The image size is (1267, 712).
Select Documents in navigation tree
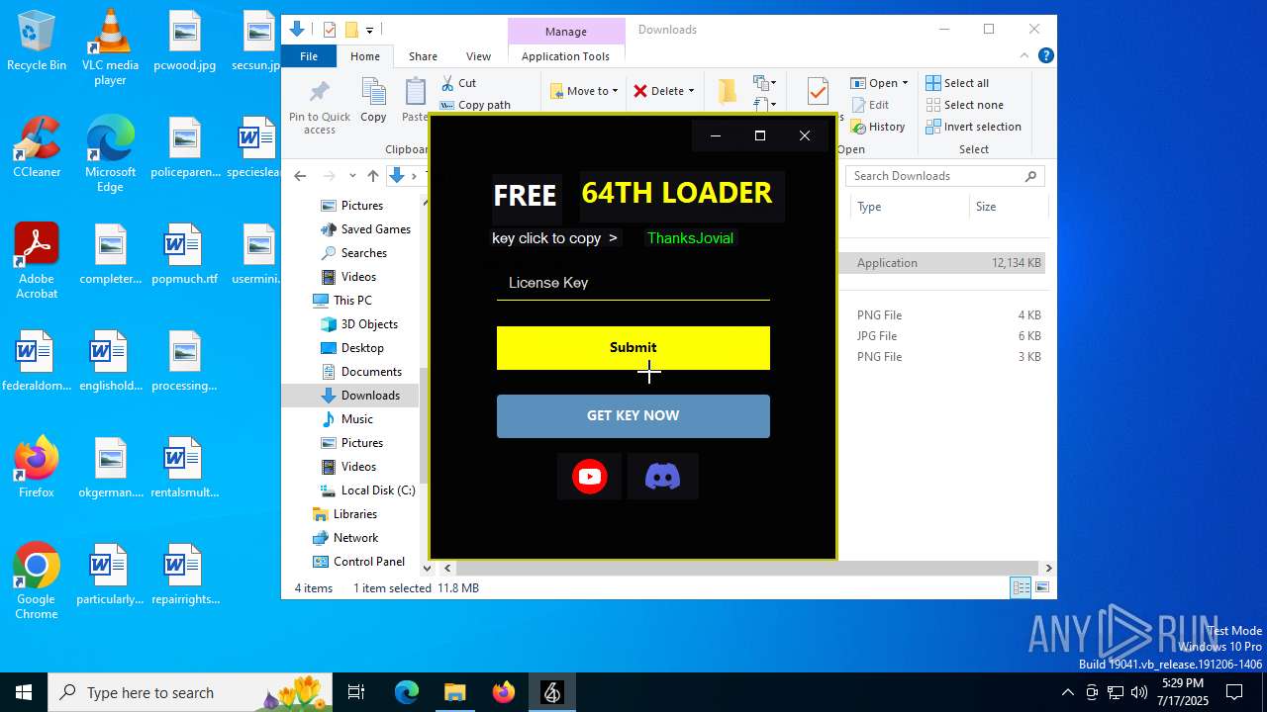(371, 372)
